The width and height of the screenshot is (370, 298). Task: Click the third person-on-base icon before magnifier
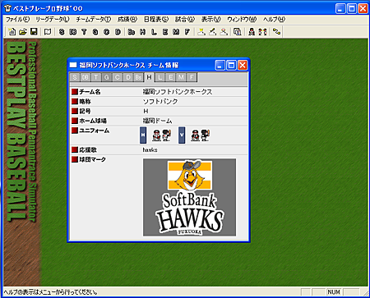coord(224,32)
